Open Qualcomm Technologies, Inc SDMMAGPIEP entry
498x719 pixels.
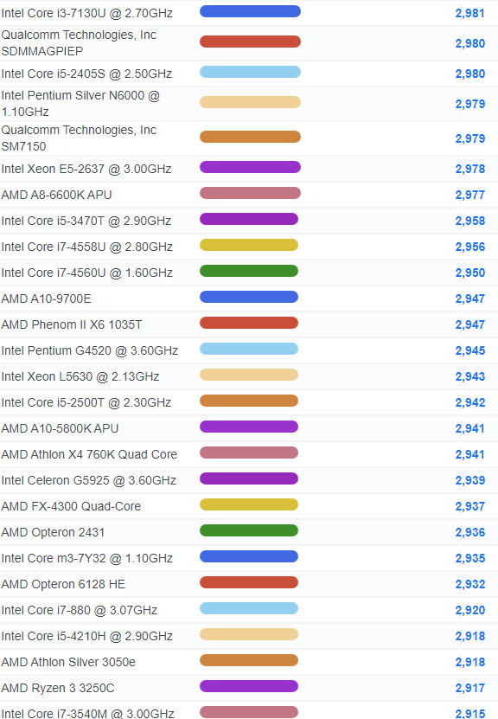click(x=79, y=43)
